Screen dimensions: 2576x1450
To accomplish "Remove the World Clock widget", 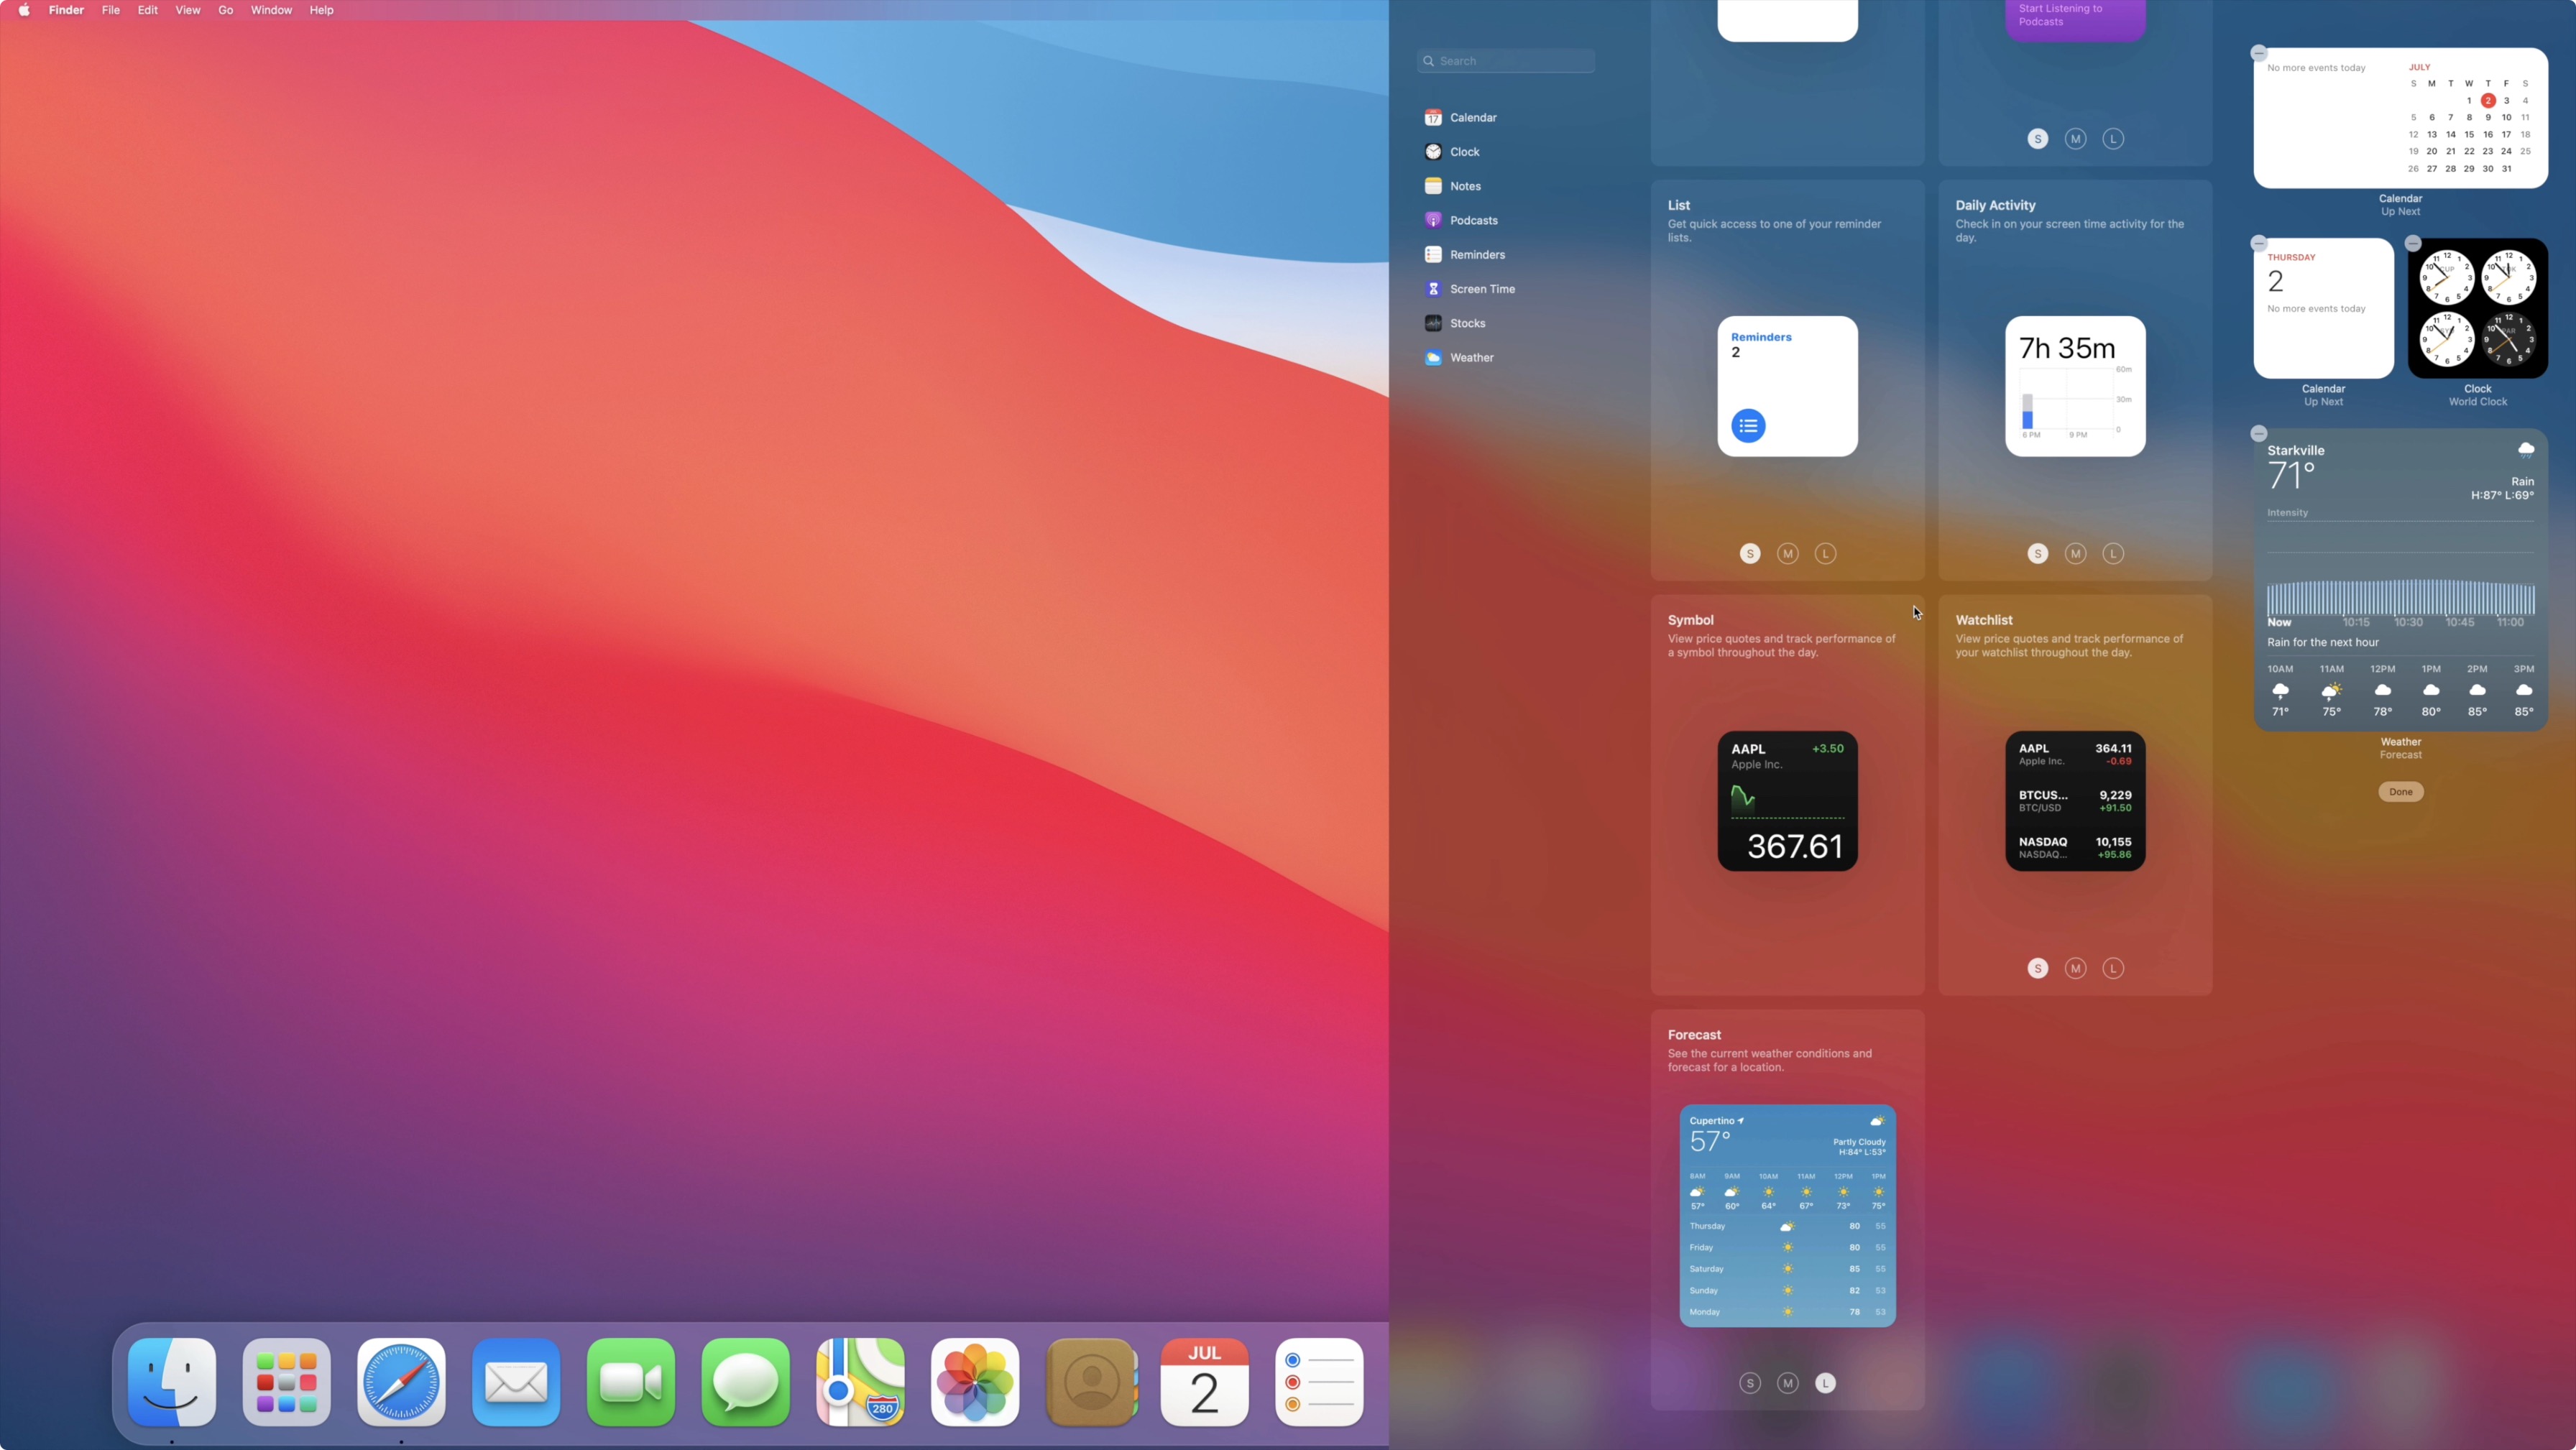I will [x=2413, y=244].
